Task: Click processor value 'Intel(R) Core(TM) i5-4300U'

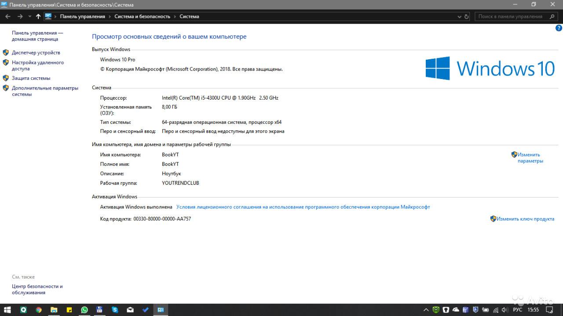Action: click(220, 98)
